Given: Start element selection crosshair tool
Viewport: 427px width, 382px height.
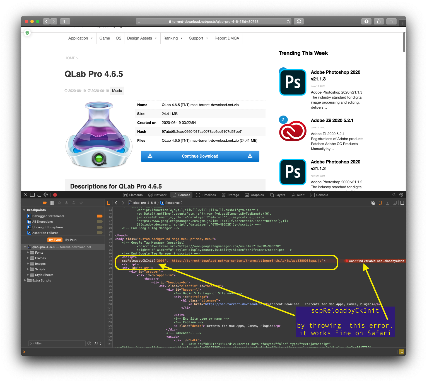Looking at the screenshot, I should click(x=46, y=195).
